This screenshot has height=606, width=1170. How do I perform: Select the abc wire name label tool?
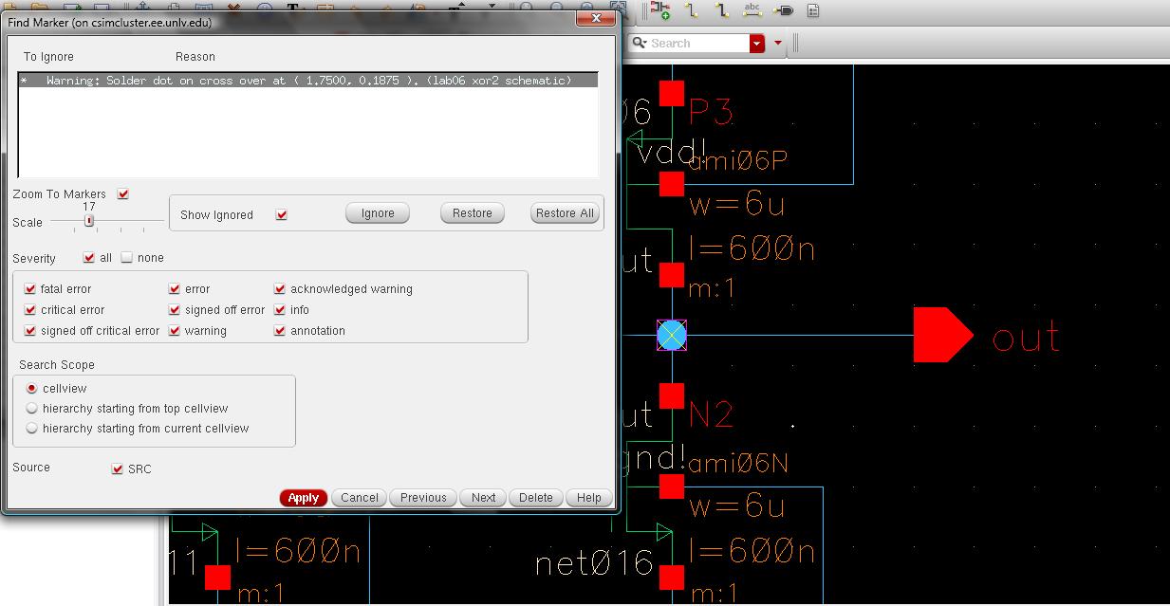click(x=752, y=10)
